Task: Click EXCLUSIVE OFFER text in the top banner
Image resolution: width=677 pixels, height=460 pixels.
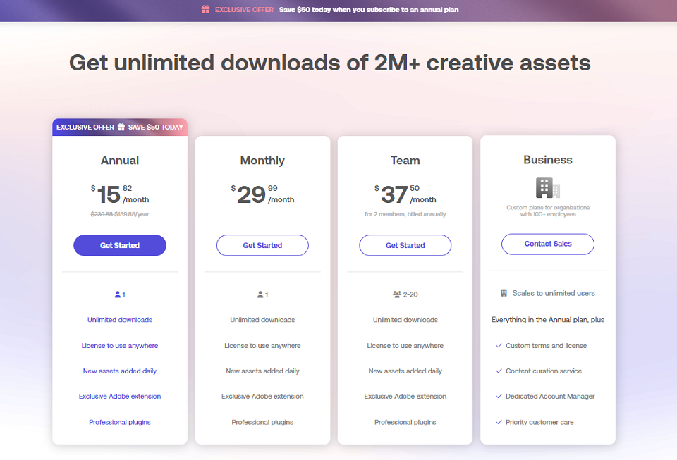Action: point(244,9)
